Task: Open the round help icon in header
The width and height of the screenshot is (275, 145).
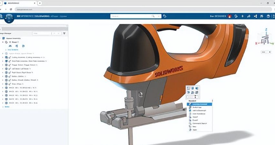Action: coord(268,16)
